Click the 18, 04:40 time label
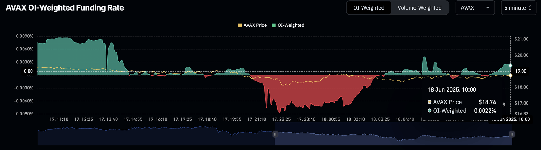This screenshot has width=541, height=150. coord(404,119)
